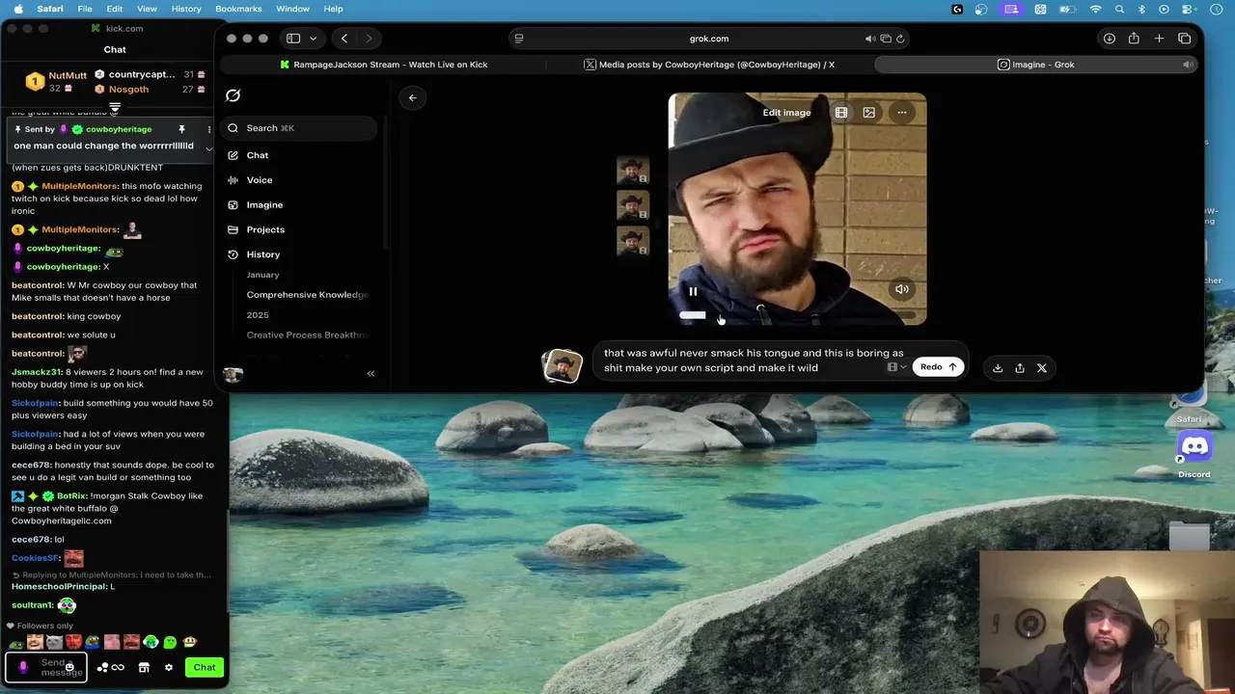Image resolution: width=1235 pixels, height=694 pixels.
Task: Open the Kick shop storefront icon
Action: (144, 667)
